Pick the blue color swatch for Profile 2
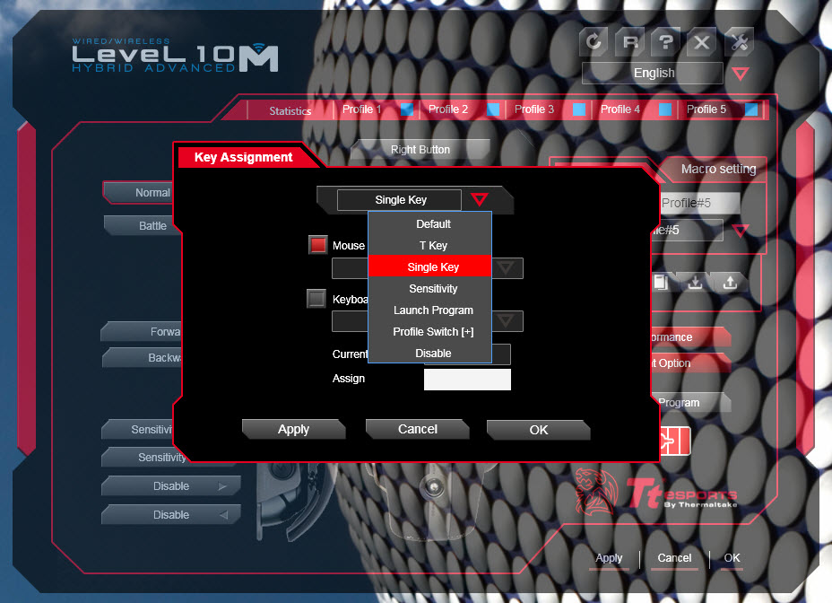Viewport: 832px width, 603px height. [493, 109]
